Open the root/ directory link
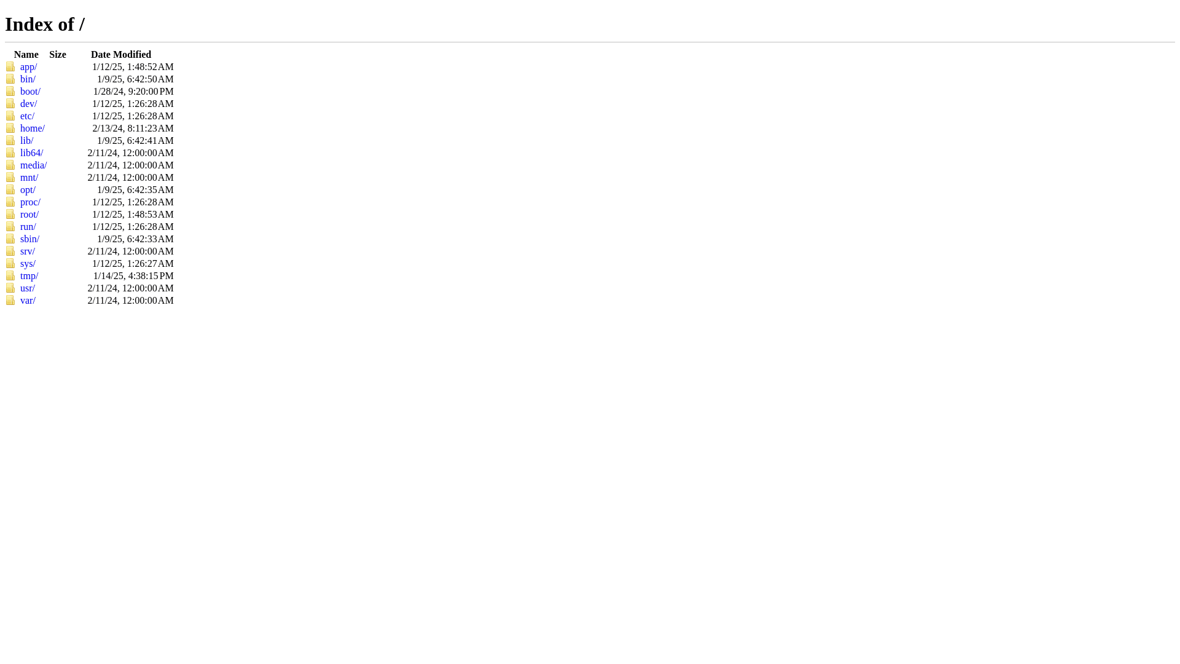The image size is (1180, 664). coord(29,214)
